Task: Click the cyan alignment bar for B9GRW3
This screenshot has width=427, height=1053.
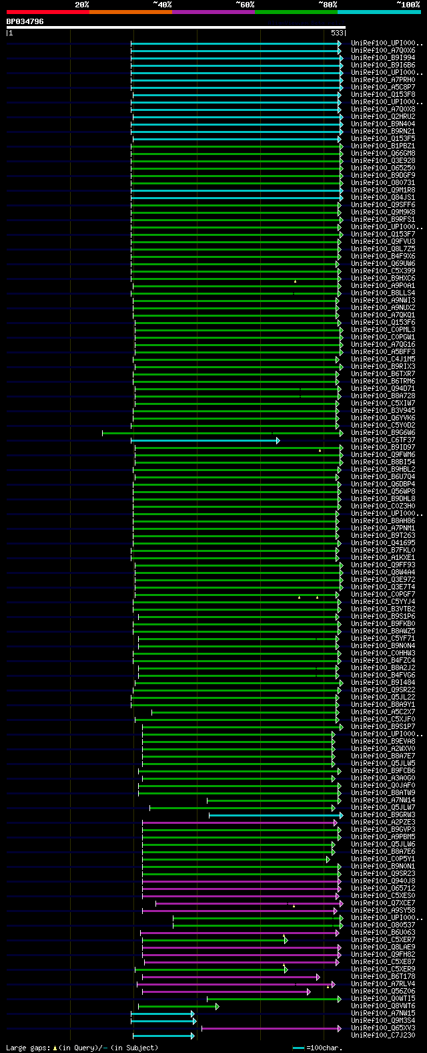Action: click(276, 815)
